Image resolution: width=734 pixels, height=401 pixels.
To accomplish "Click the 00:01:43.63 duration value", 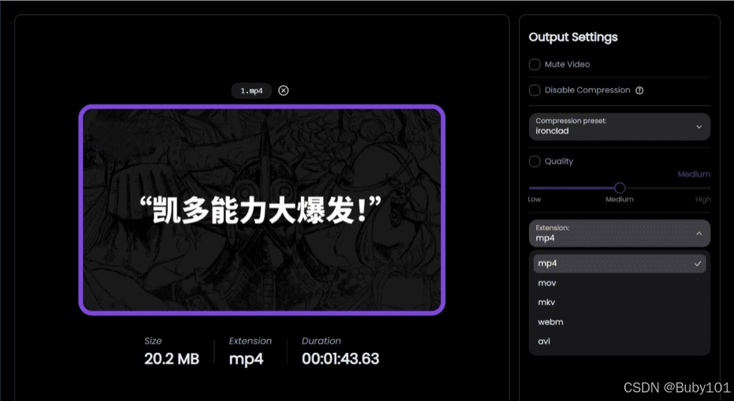I will coord(340,359).
